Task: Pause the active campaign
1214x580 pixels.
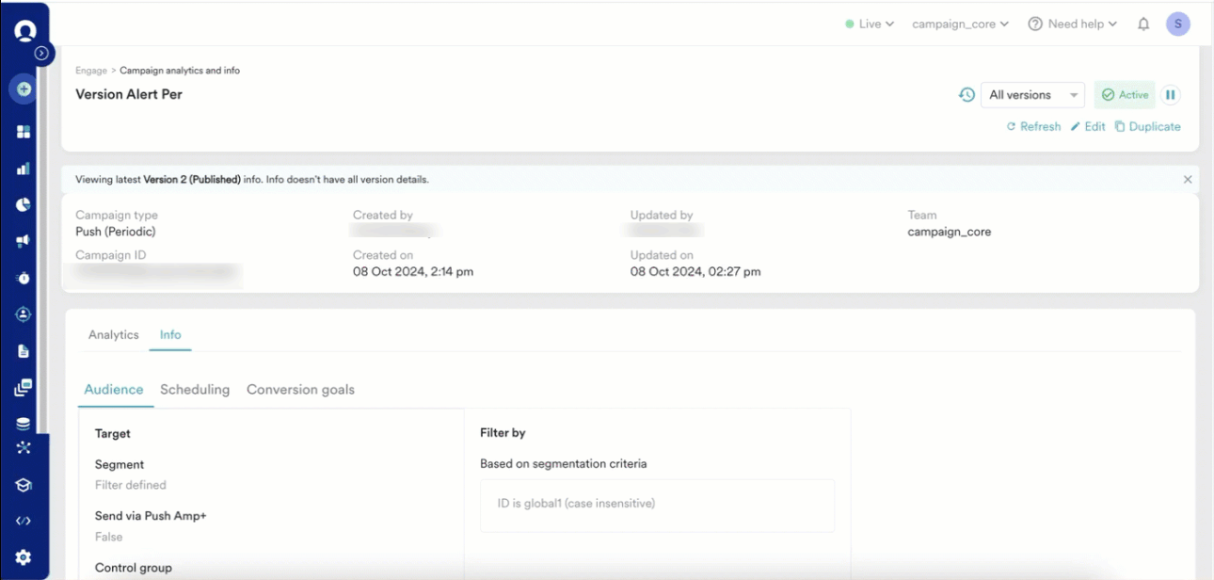Action: click(x=1170, y=95)
